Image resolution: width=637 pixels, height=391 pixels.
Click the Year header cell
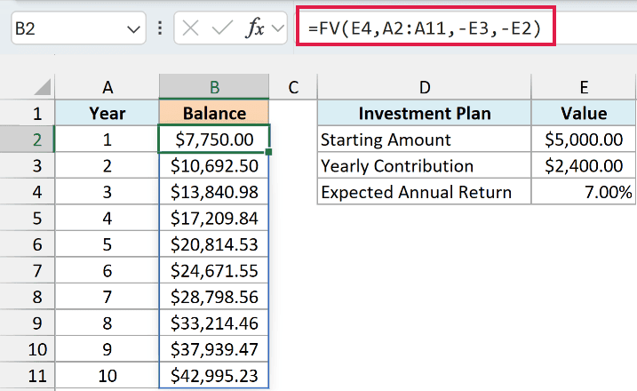click(107, 113)
